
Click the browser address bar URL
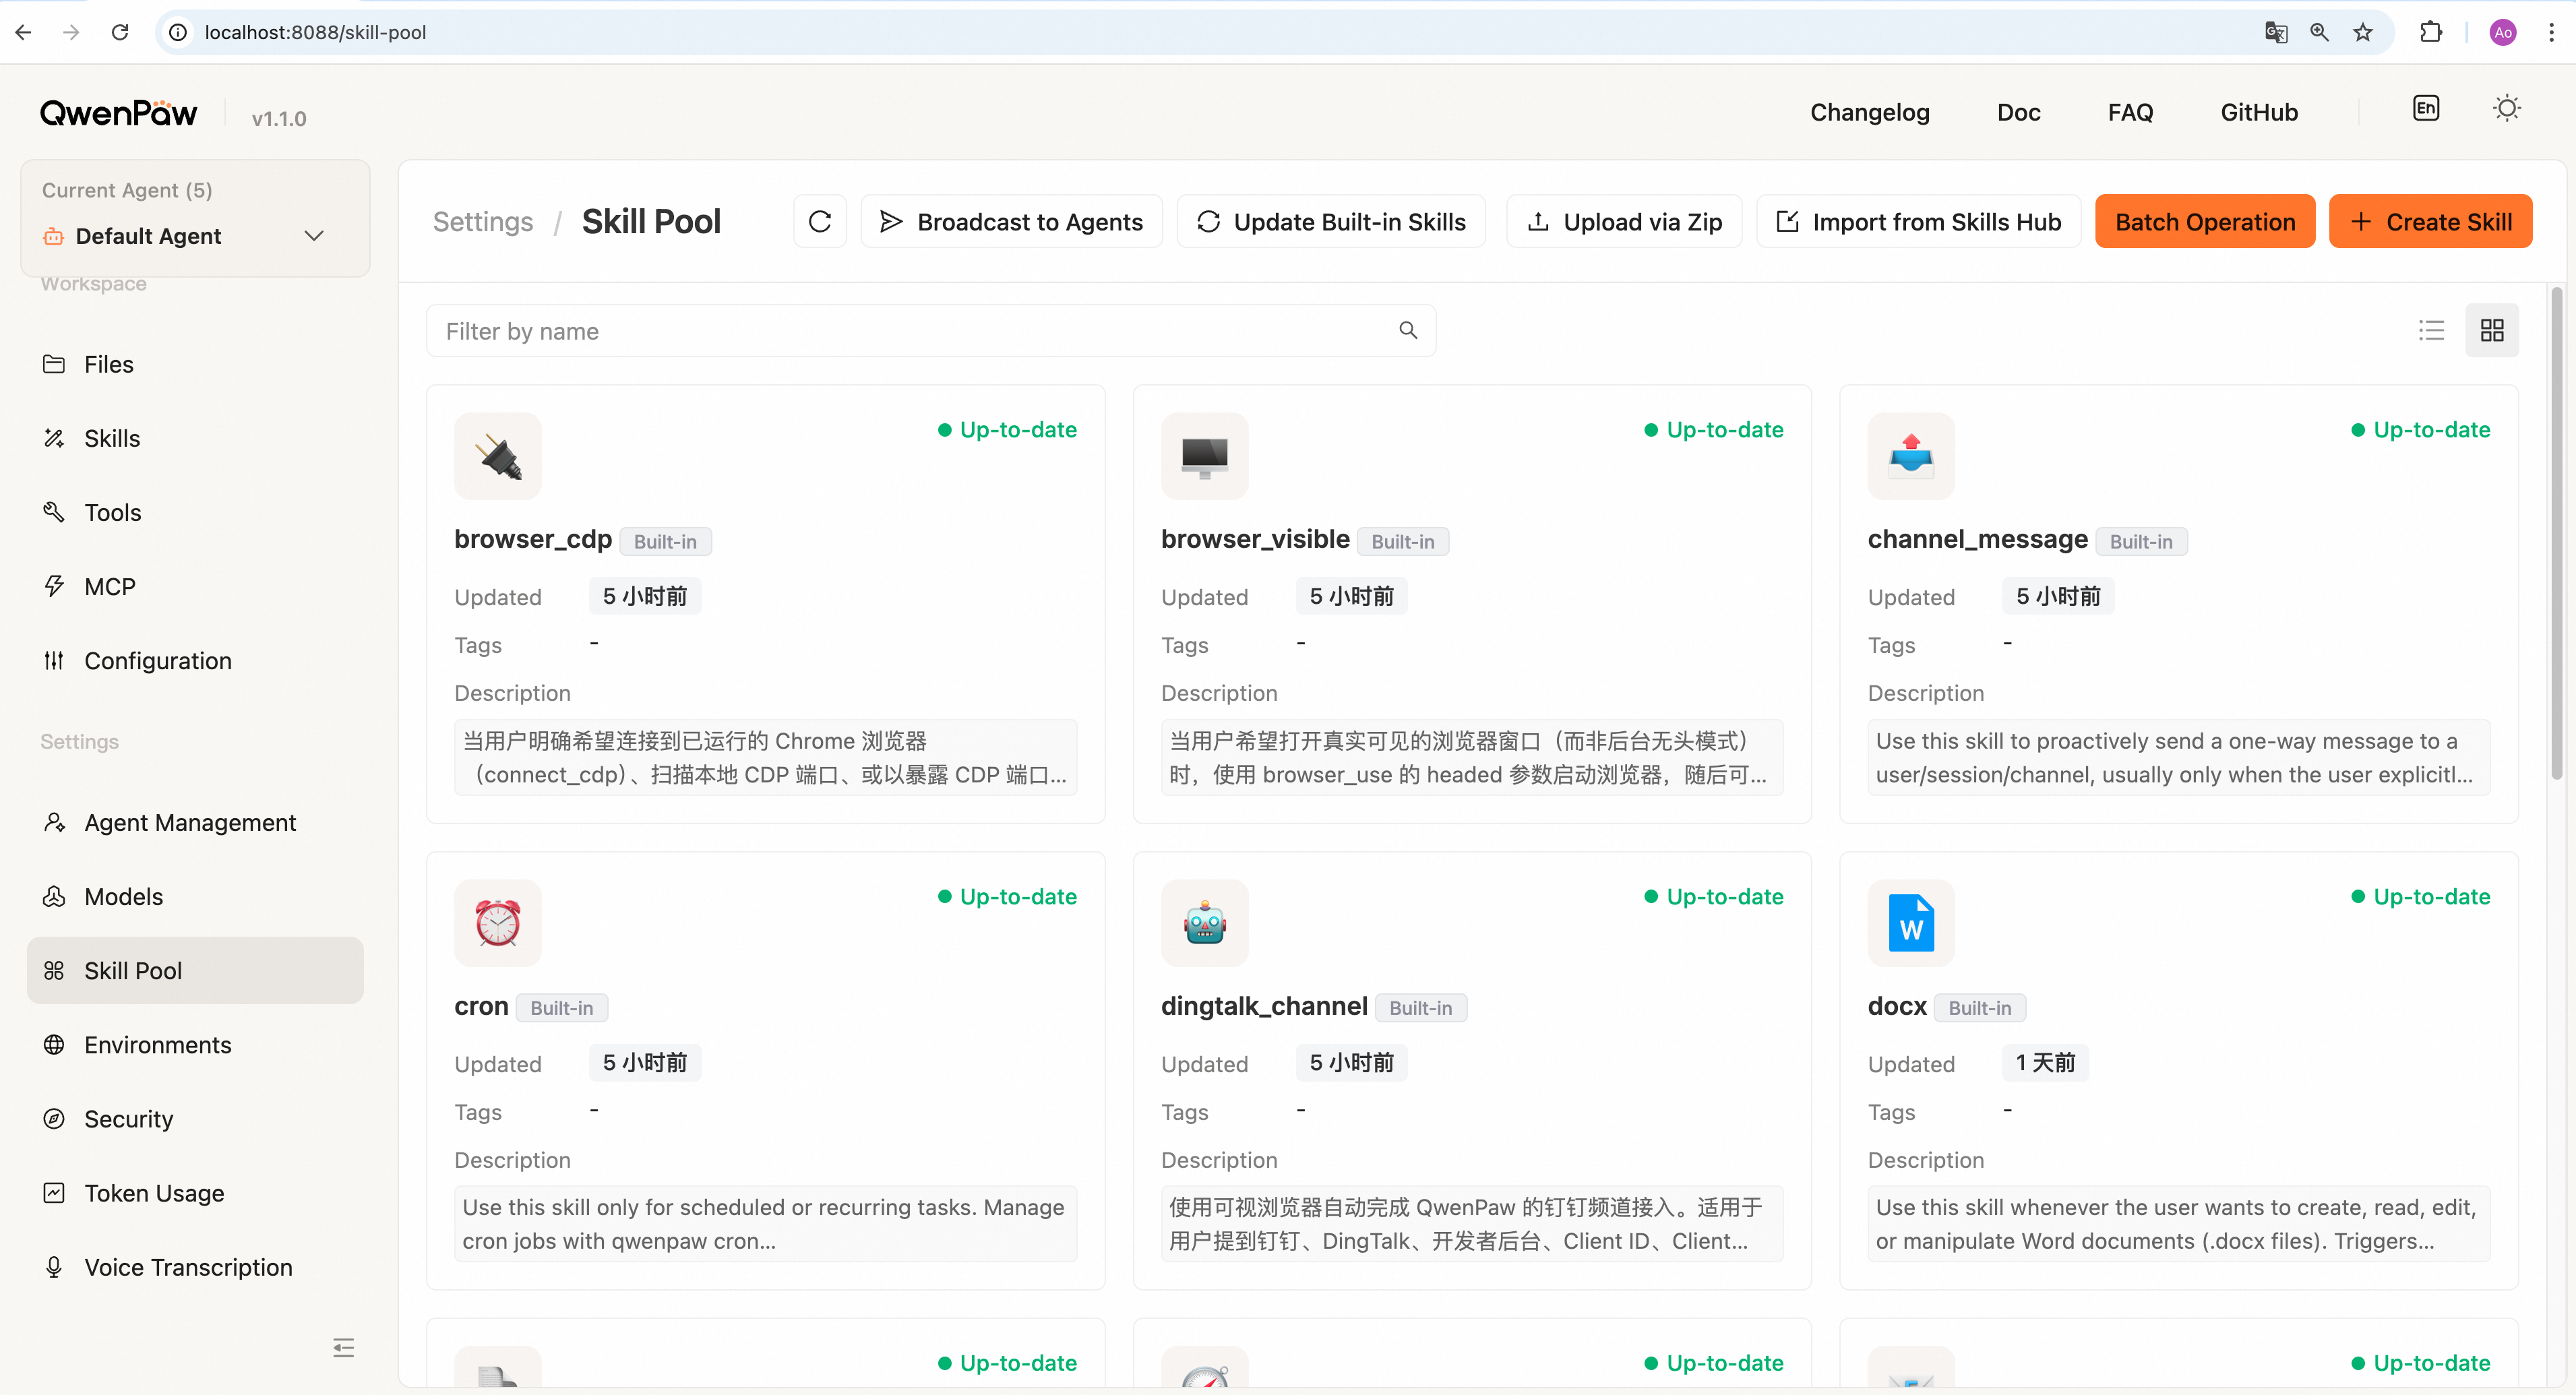click(315, 32)
